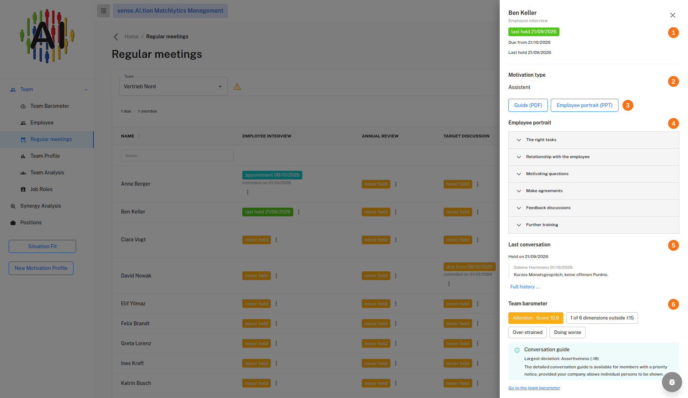Click the Name filter input field

pyautogui.click(x=177, y=156)
